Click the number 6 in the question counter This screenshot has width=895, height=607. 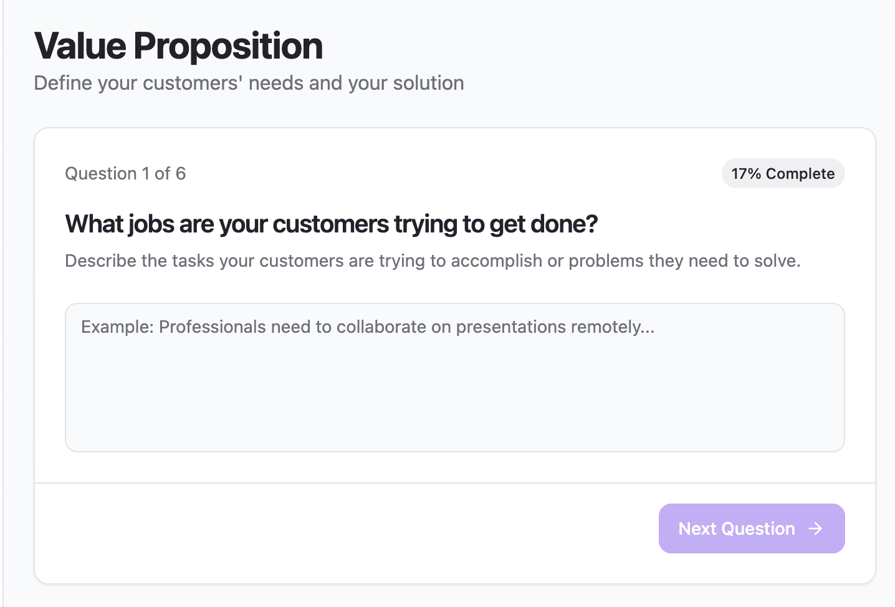click(181, 173)
